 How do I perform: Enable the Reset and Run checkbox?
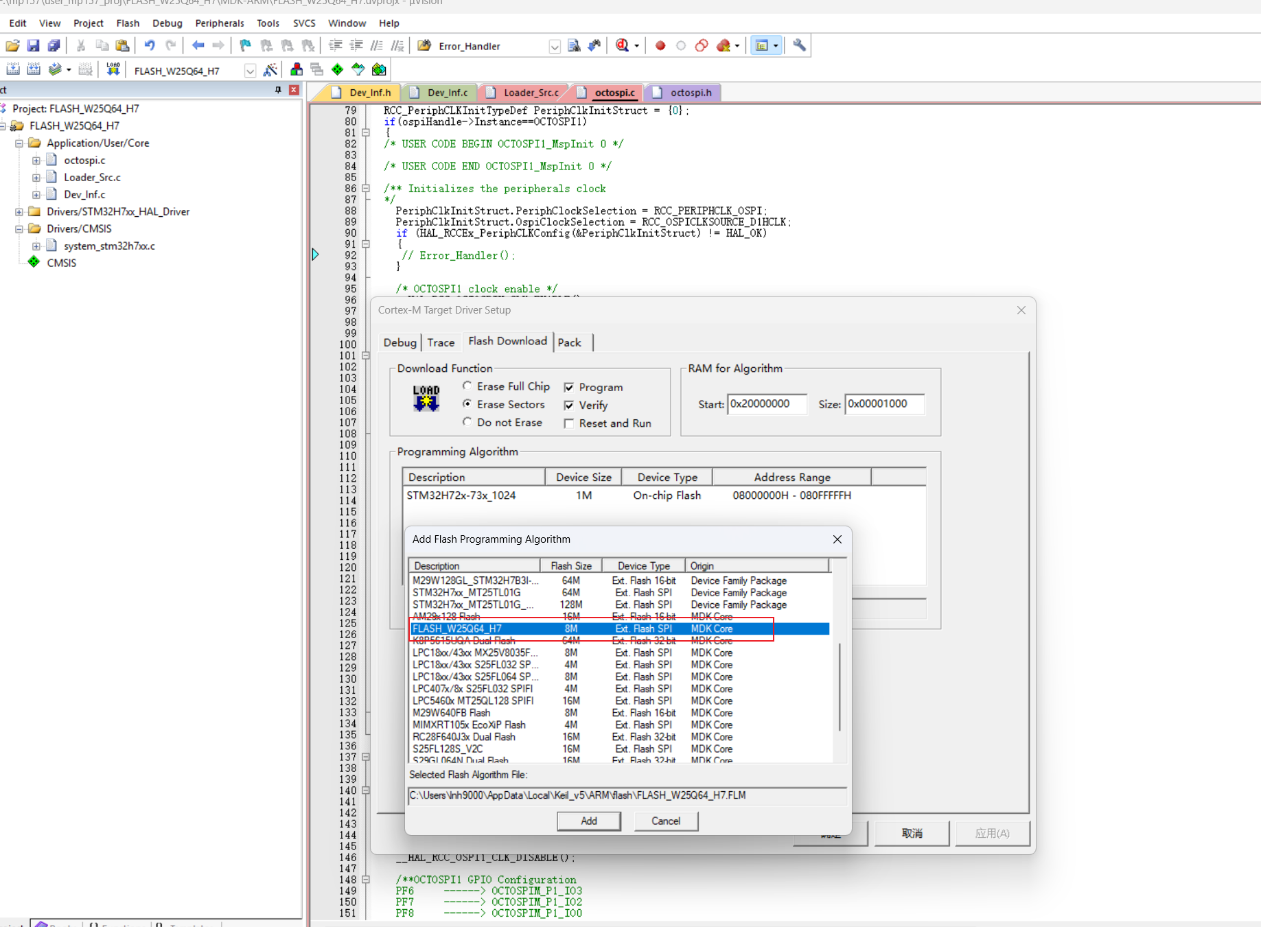(569, 423)
